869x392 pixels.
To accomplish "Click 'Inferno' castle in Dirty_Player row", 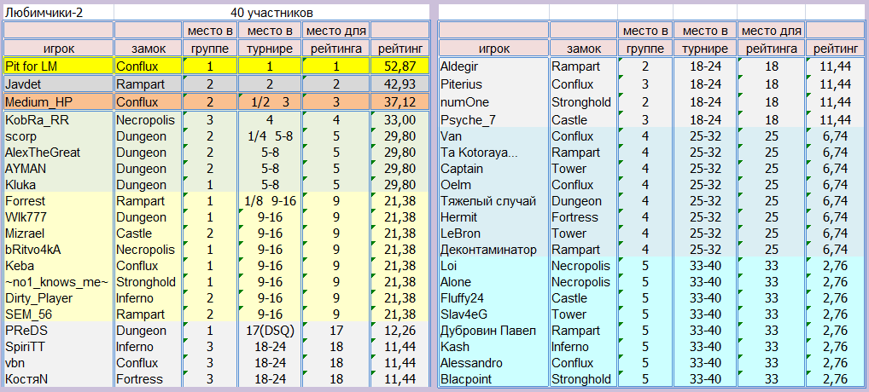I will [x=148, y=298].
